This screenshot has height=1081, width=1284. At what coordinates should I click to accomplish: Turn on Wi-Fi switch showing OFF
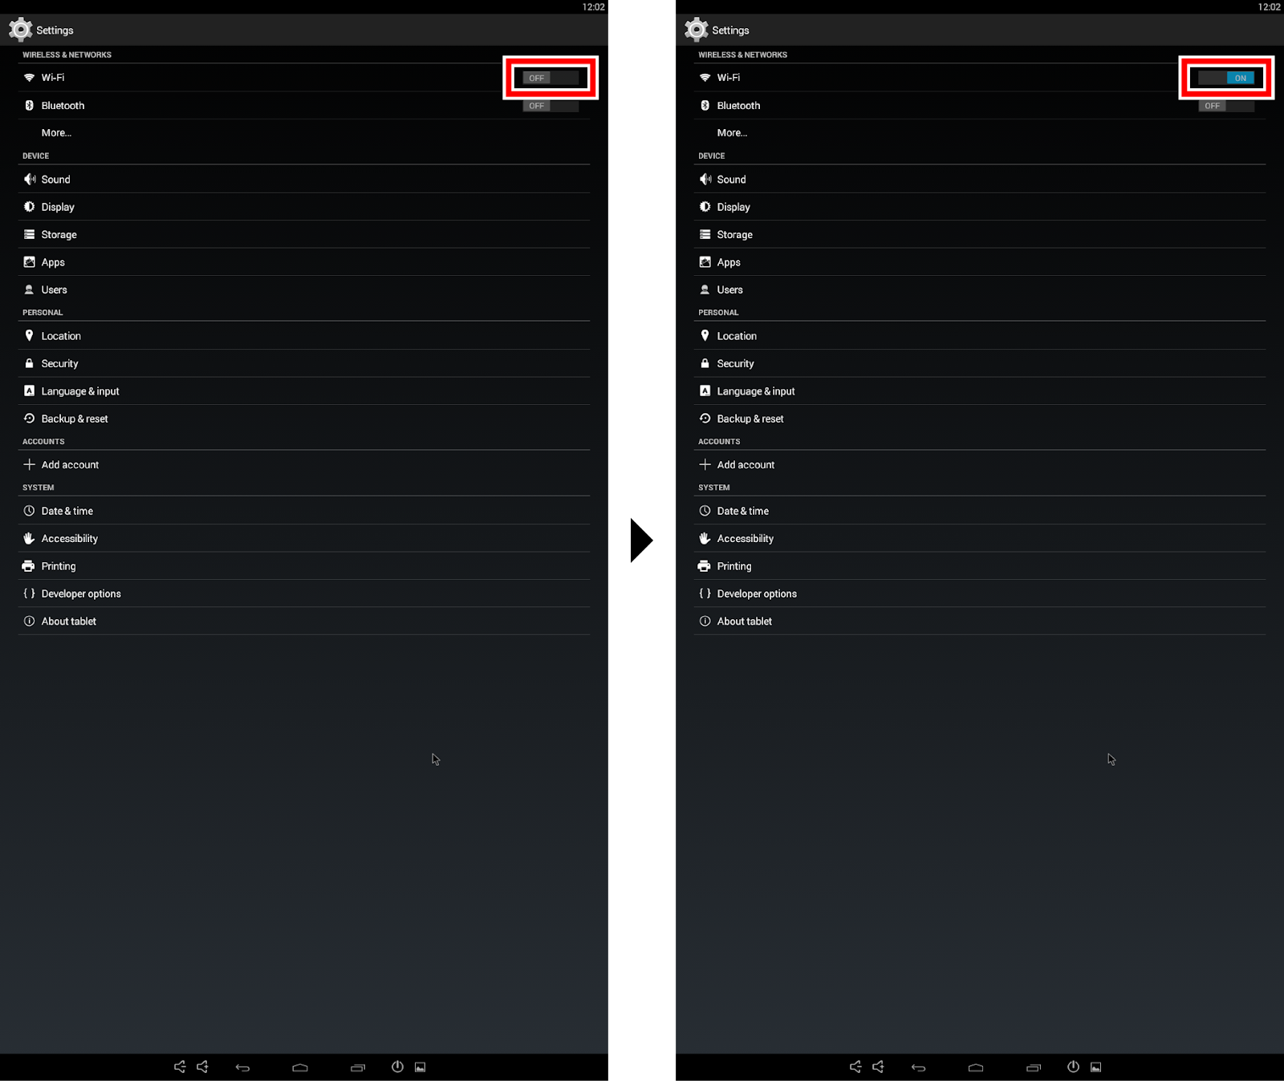pos(551,78)
